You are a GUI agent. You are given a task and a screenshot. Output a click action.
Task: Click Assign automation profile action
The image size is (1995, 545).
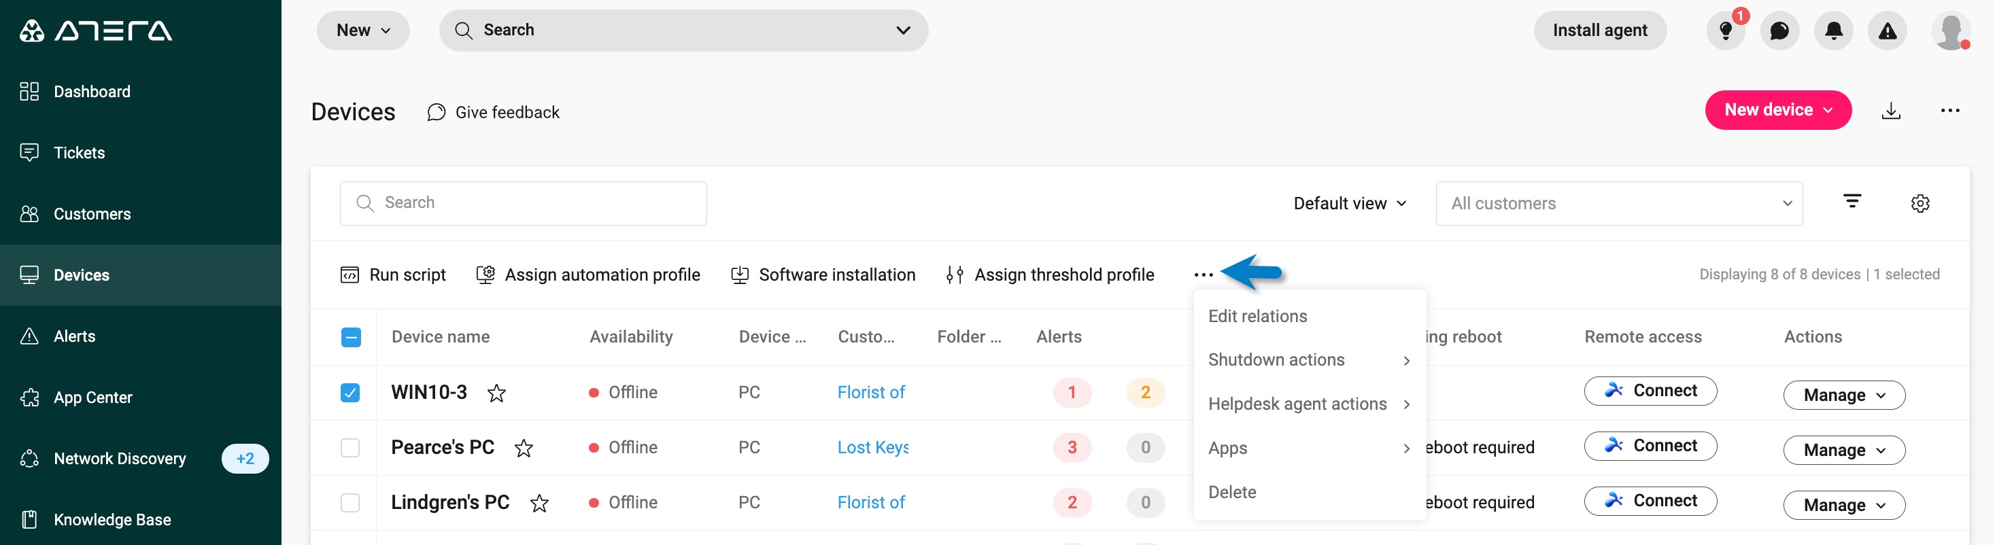pyautogui.click(x=587, y=275)
